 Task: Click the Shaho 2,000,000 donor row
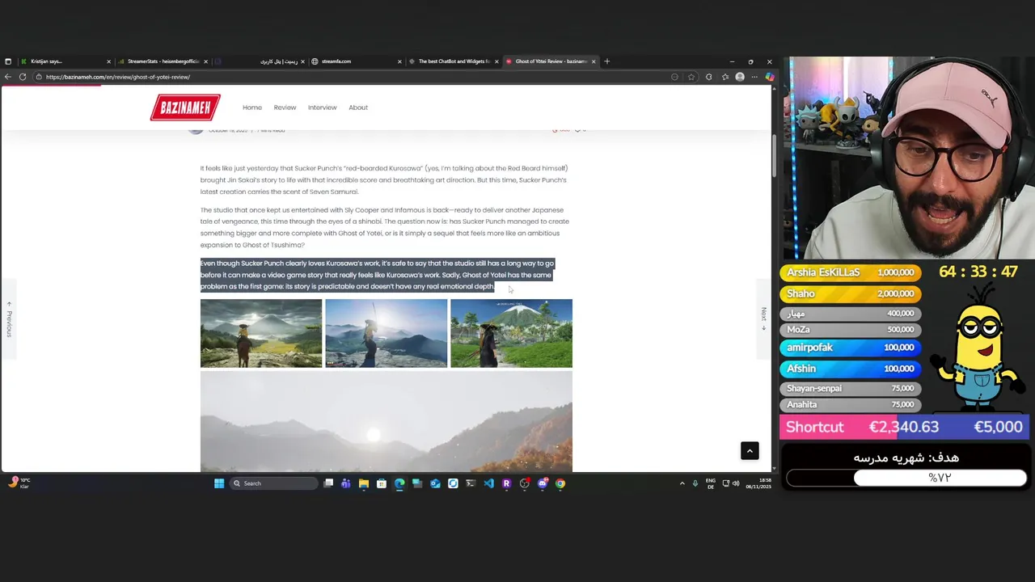tap(850, 293)
